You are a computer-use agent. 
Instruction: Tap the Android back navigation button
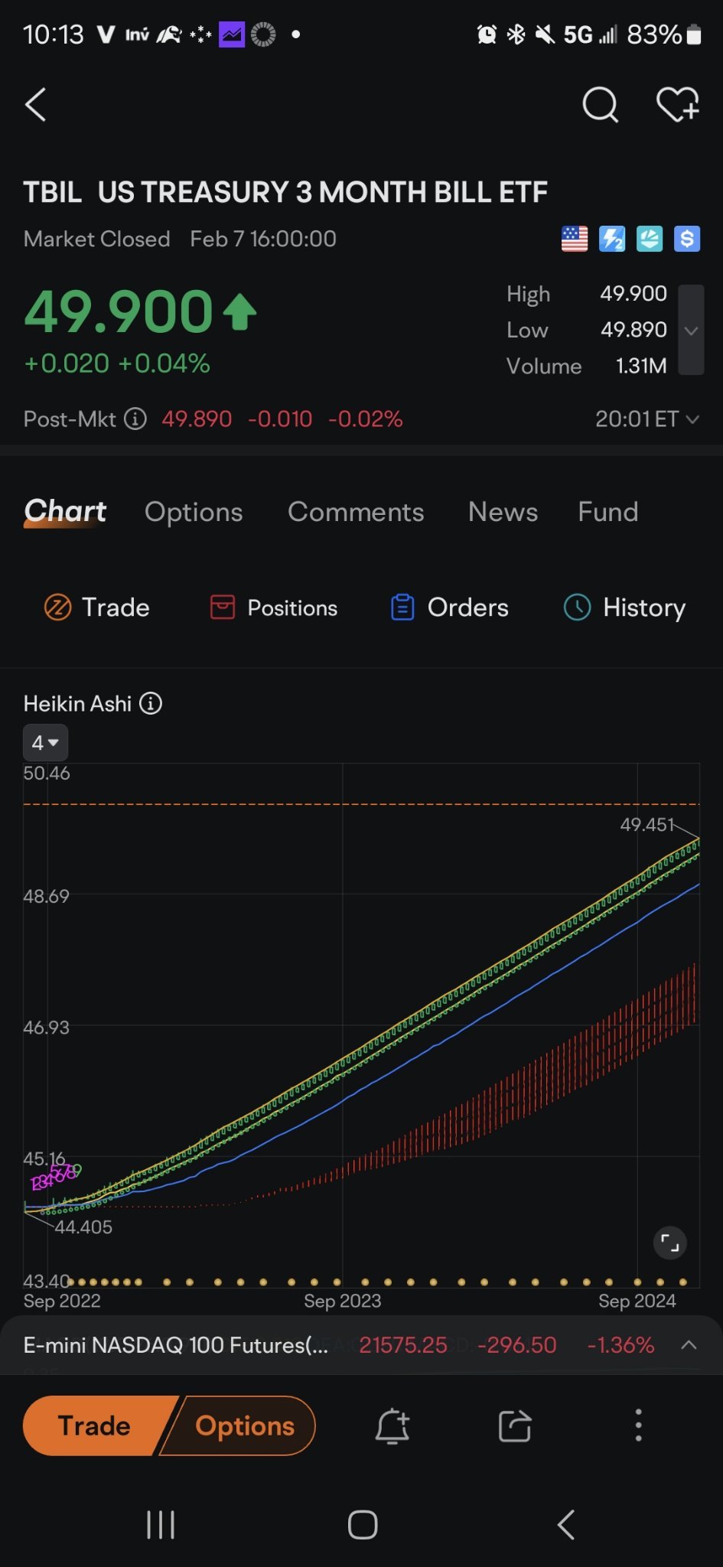(x=565, y=1524)
